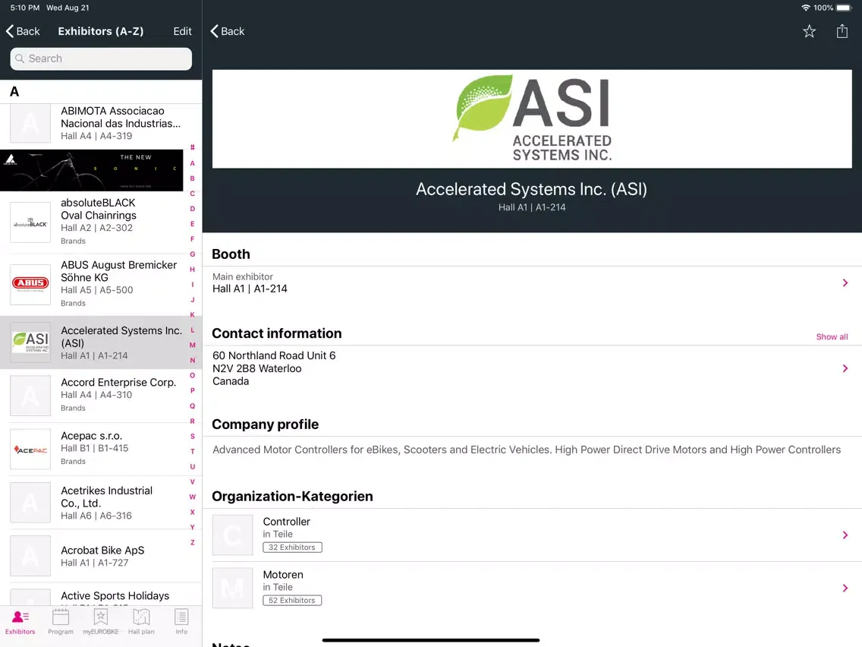The image size is (862, 647).
Task: Open myEUROBIKE tab
Action: point(101,622)
